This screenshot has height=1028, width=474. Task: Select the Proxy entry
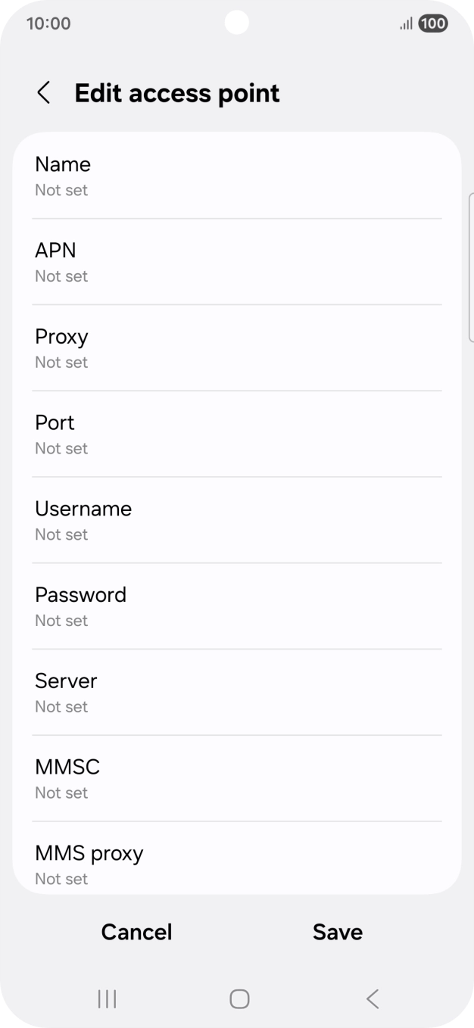pyautogui.click(x=236, y=348)
